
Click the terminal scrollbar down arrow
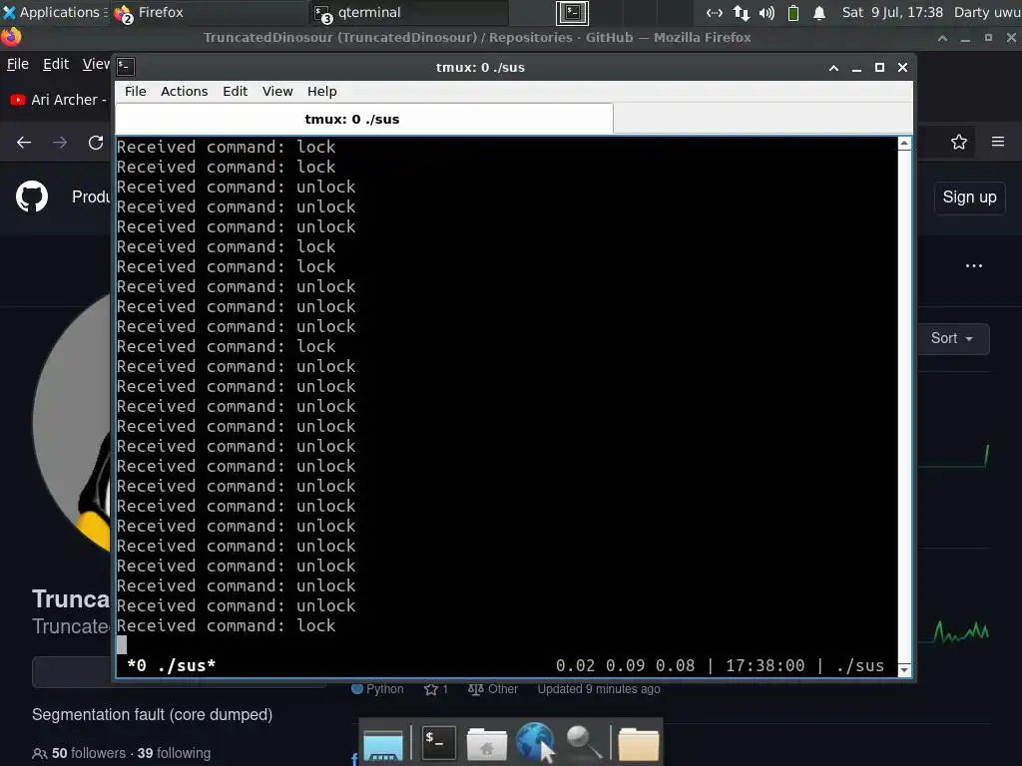point(904,669)
